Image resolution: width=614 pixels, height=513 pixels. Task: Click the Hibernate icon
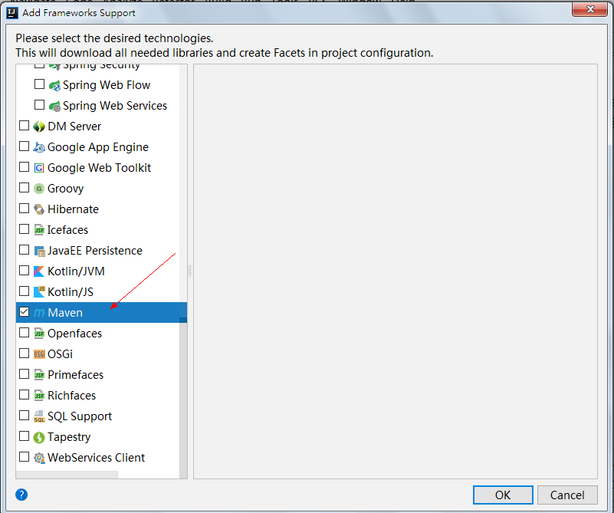point(39,209)
